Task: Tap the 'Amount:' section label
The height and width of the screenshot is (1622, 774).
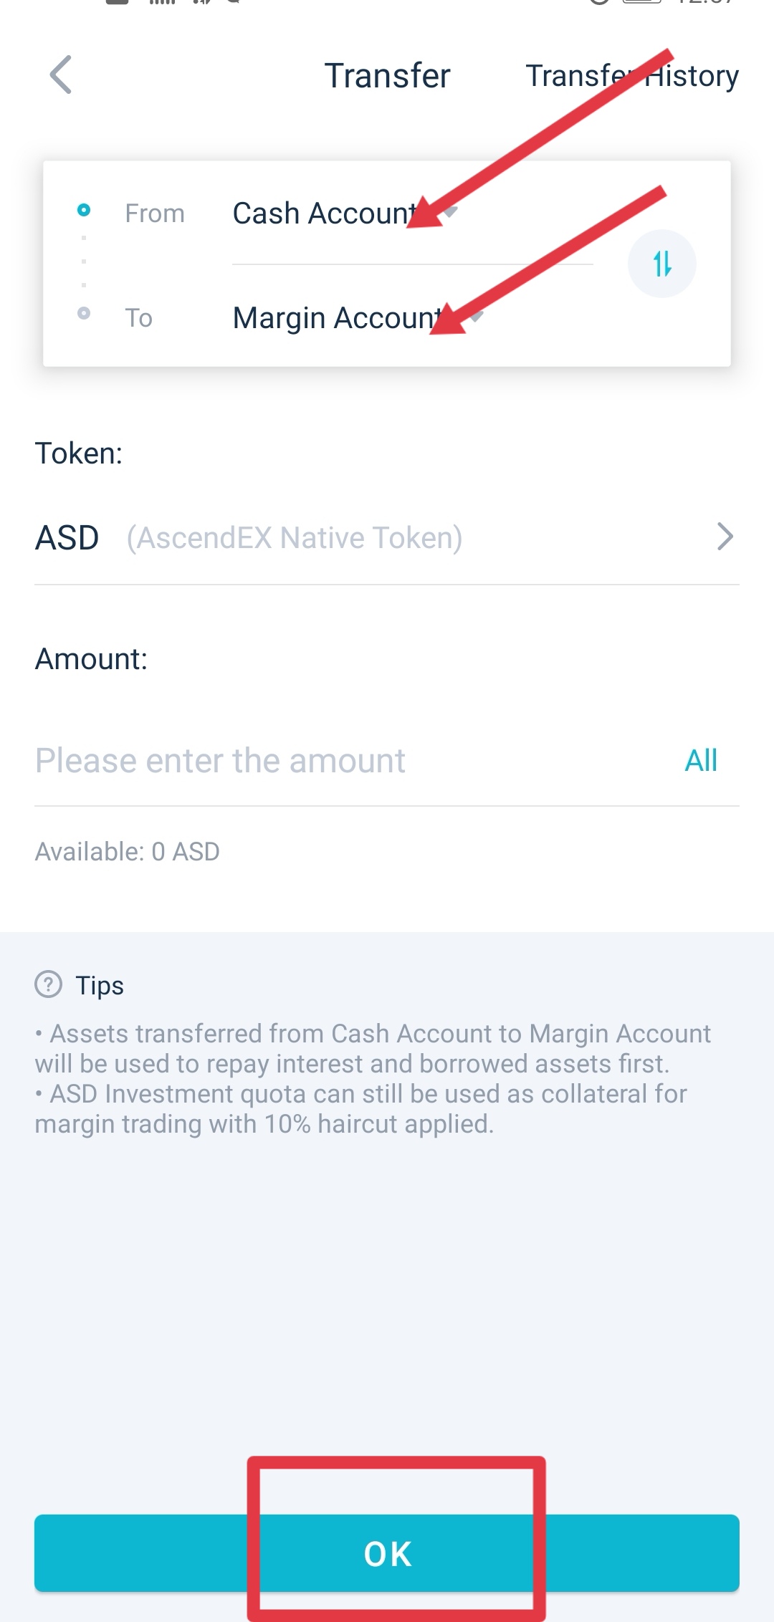Action: coord(91,659)
